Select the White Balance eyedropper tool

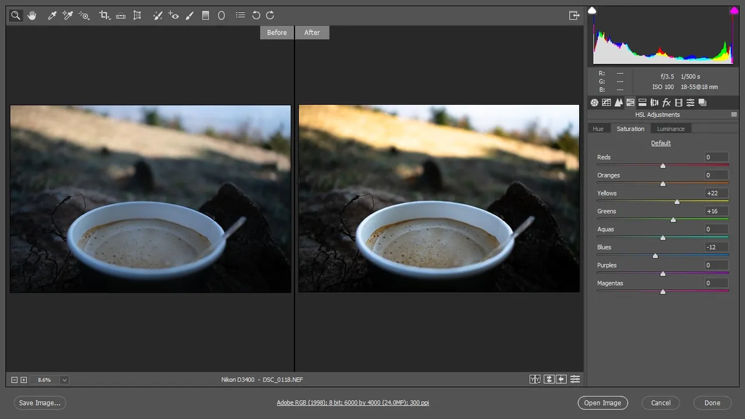(52, 16)
